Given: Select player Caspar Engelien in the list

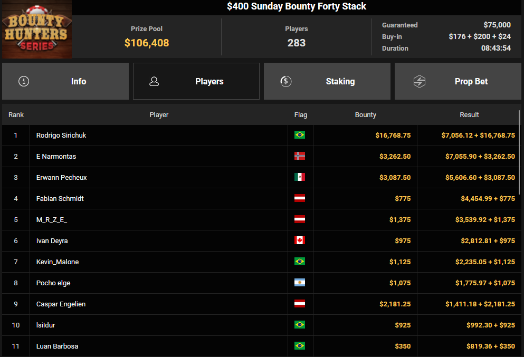Looking at the screenshot, I should [x=61, y=304].
